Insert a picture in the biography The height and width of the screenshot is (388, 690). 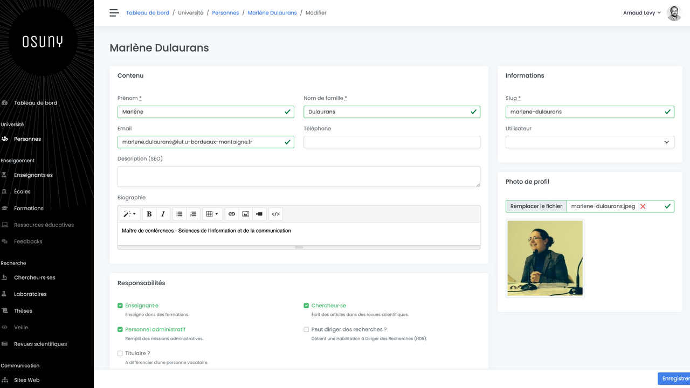click(x=246, y=214)
